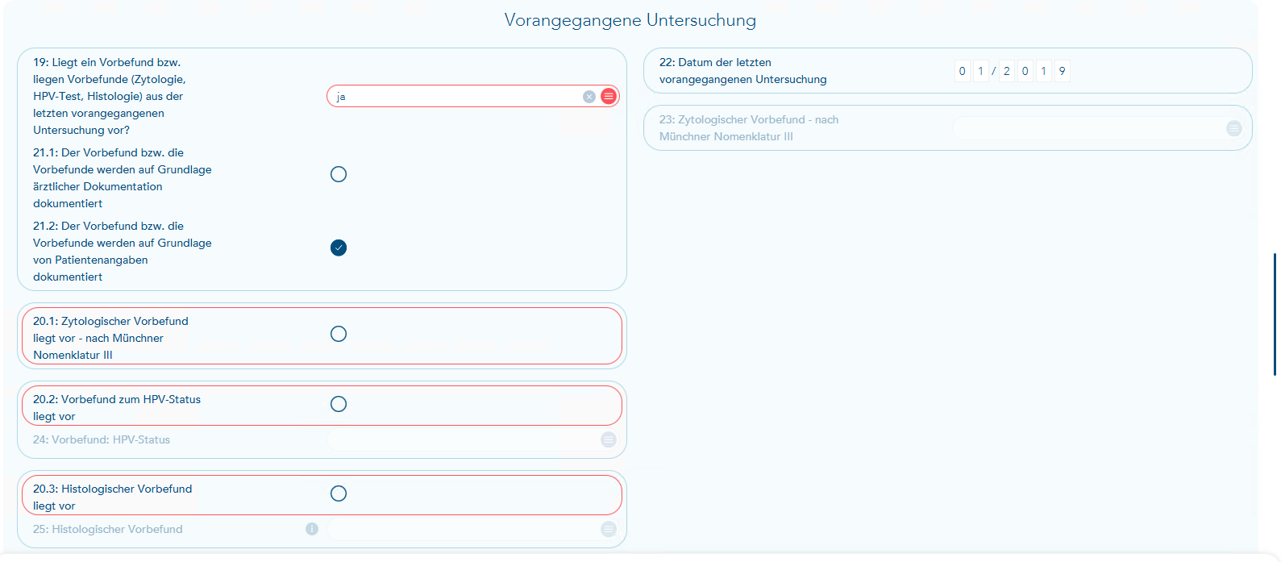1281x562 pixels.
Task: Clear the 'ja' value in field 19
Action: coord(589,97)
